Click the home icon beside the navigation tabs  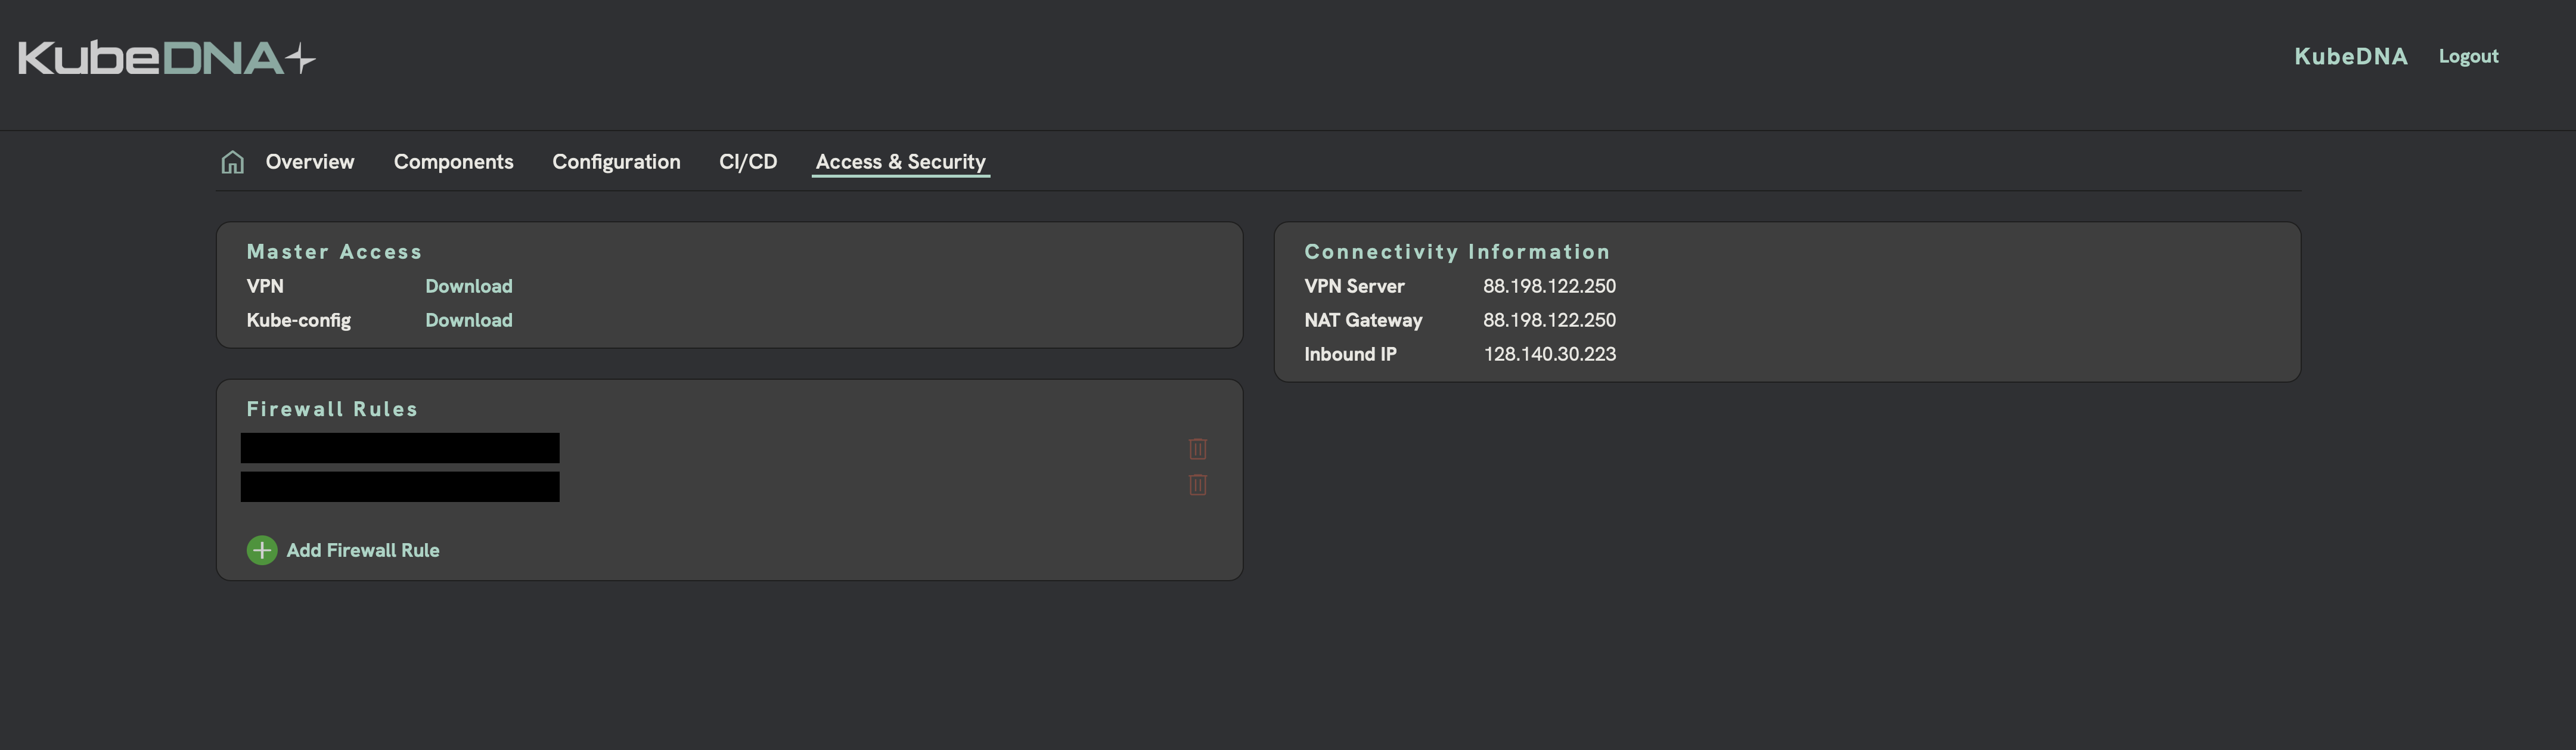[x=232, y=161]
